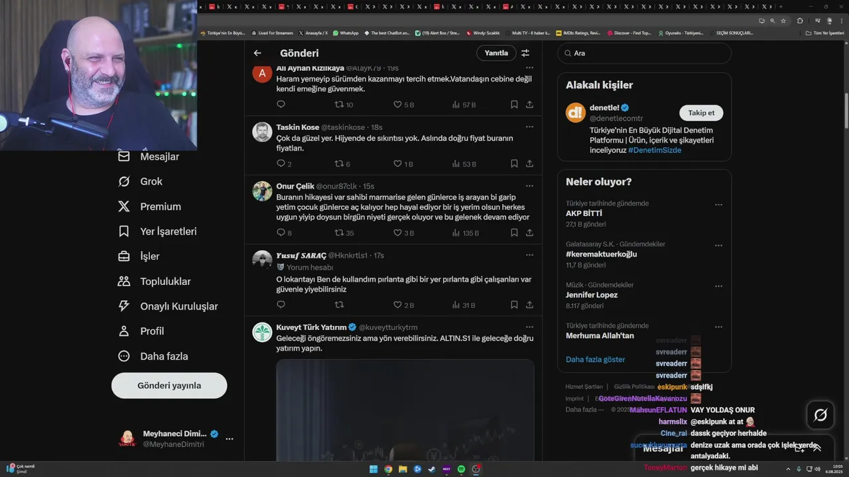Open Livad For Streamers bookmark

(272, 32)
